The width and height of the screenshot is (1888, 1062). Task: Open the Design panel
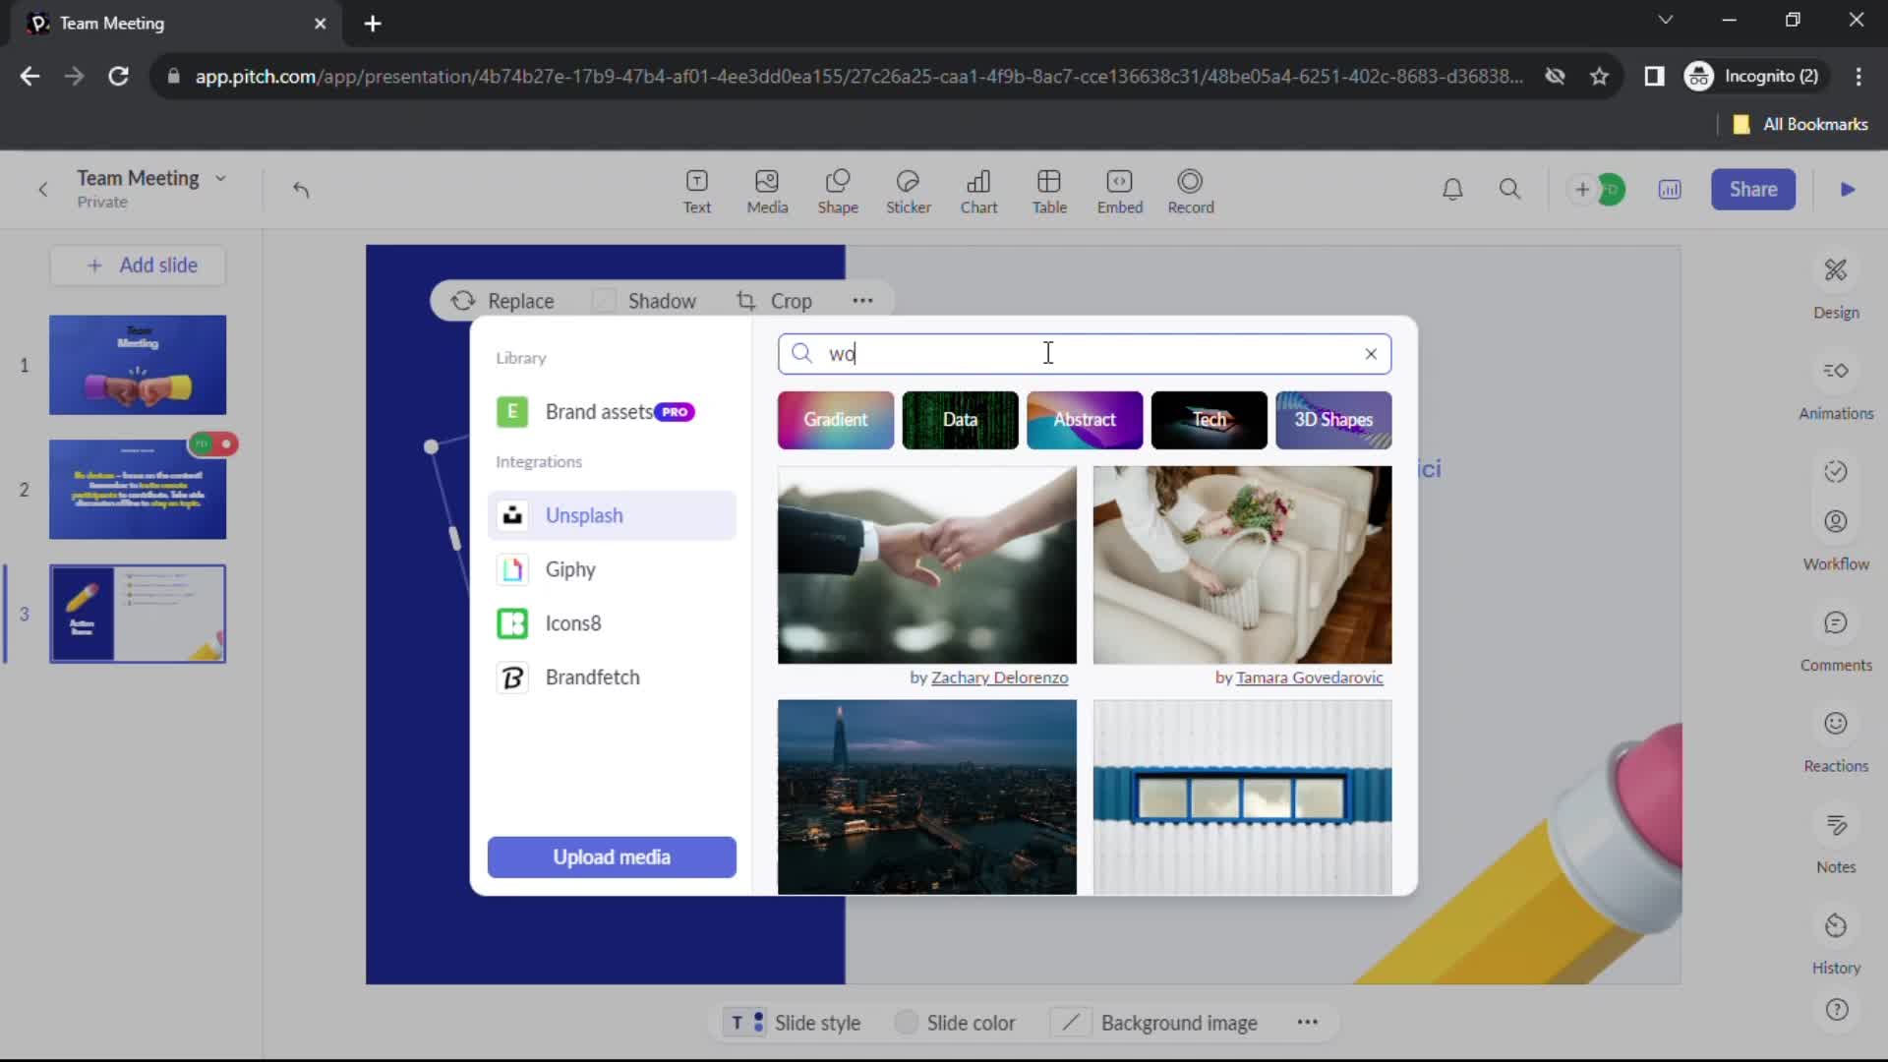tap(1836, 288)
